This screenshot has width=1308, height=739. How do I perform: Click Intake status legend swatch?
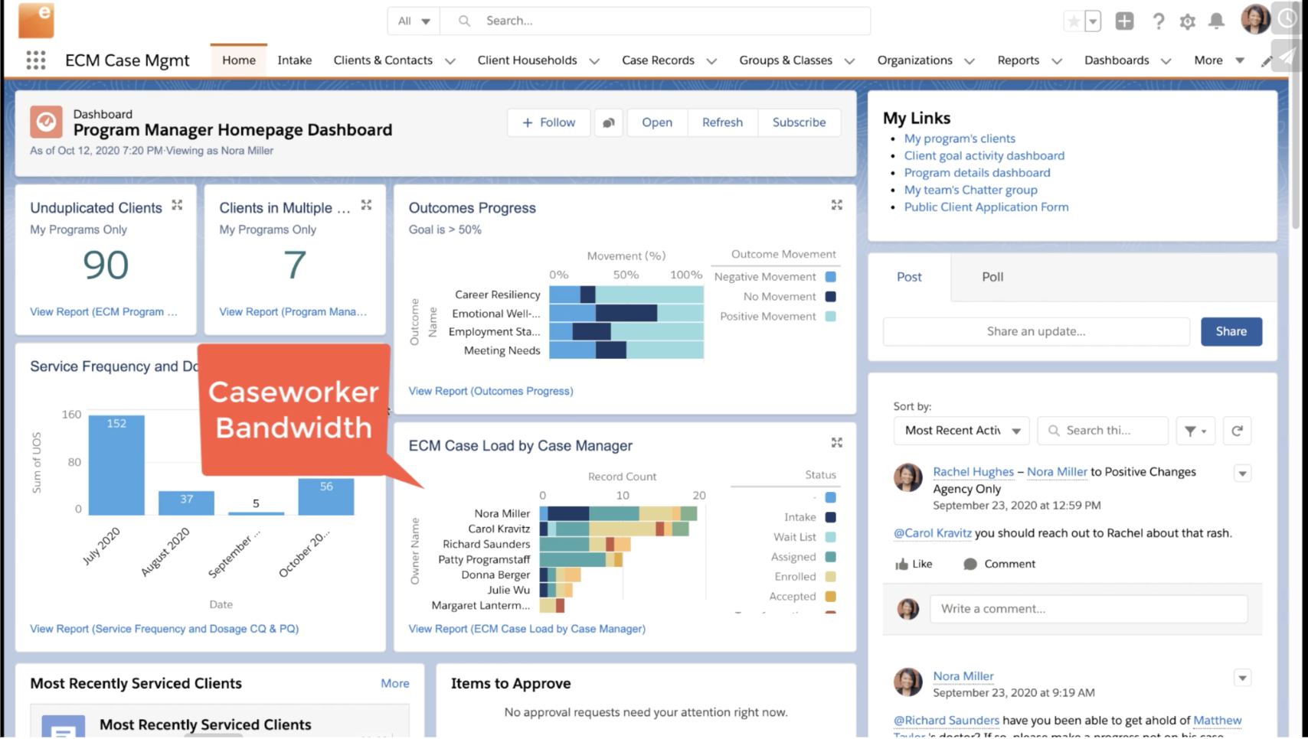pos(830,517)
